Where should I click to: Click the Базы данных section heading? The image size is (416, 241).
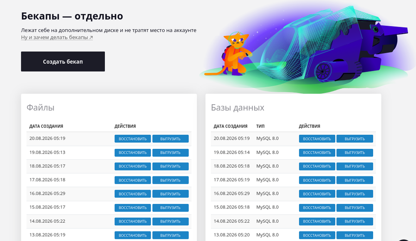point(238,108)
